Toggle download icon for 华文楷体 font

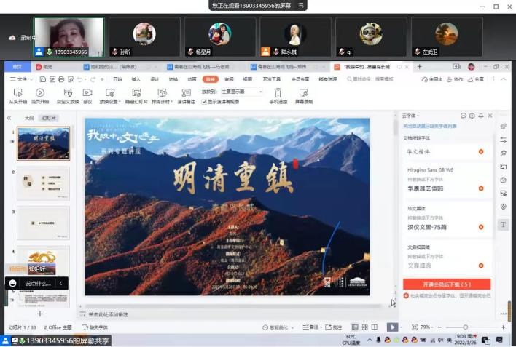480,151
